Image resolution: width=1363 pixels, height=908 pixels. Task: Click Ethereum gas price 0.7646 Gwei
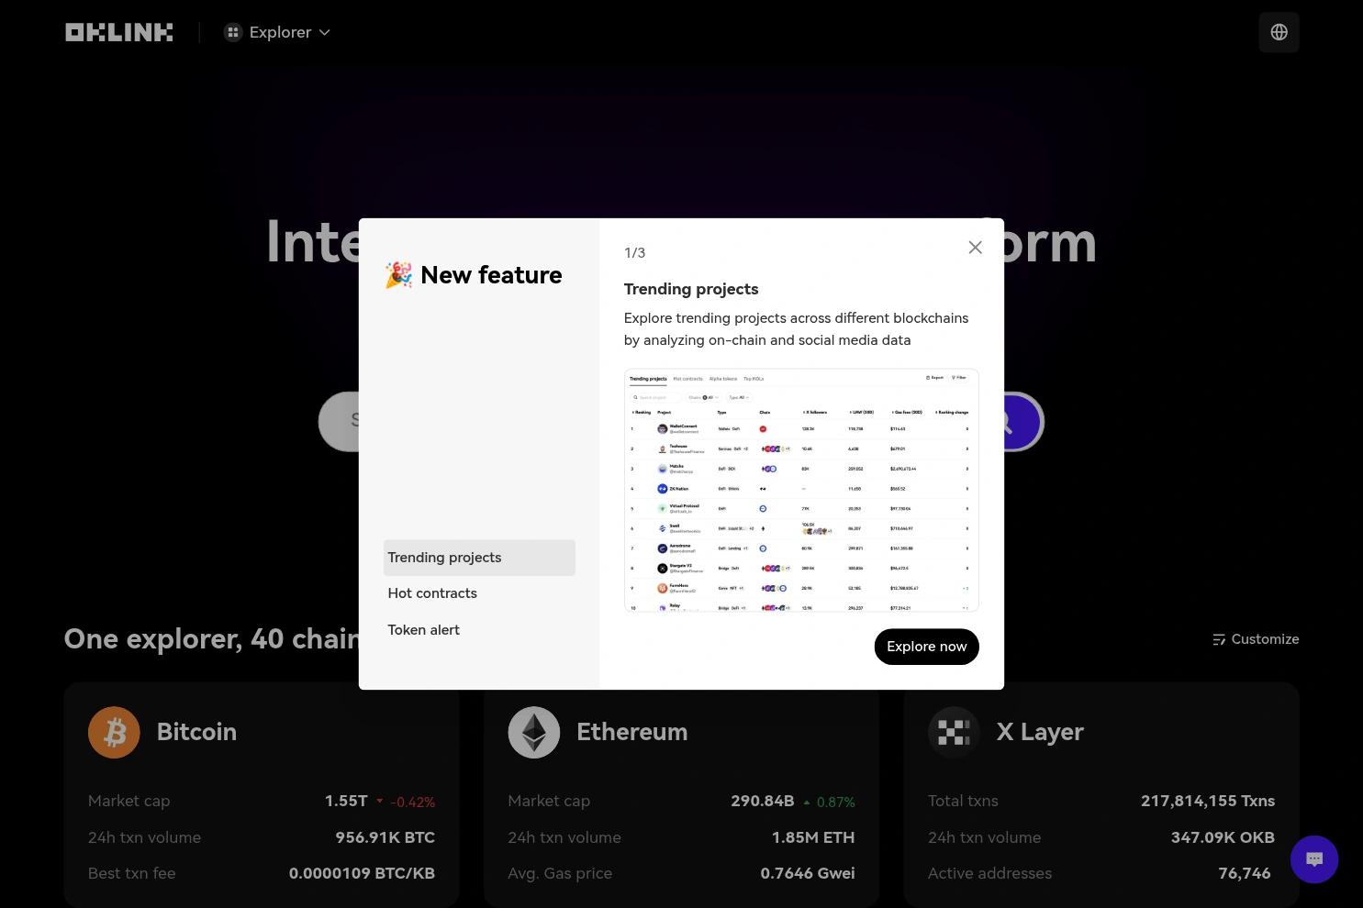[x=808, y=873]
